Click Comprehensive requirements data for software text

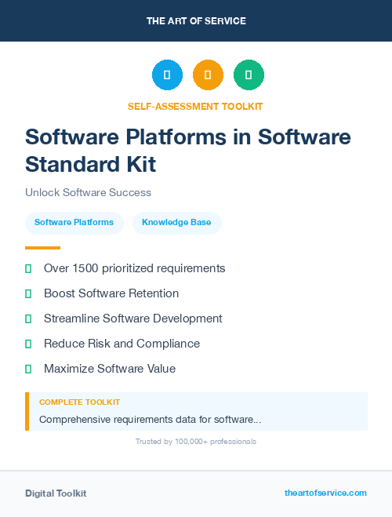(x=151, y=420)
